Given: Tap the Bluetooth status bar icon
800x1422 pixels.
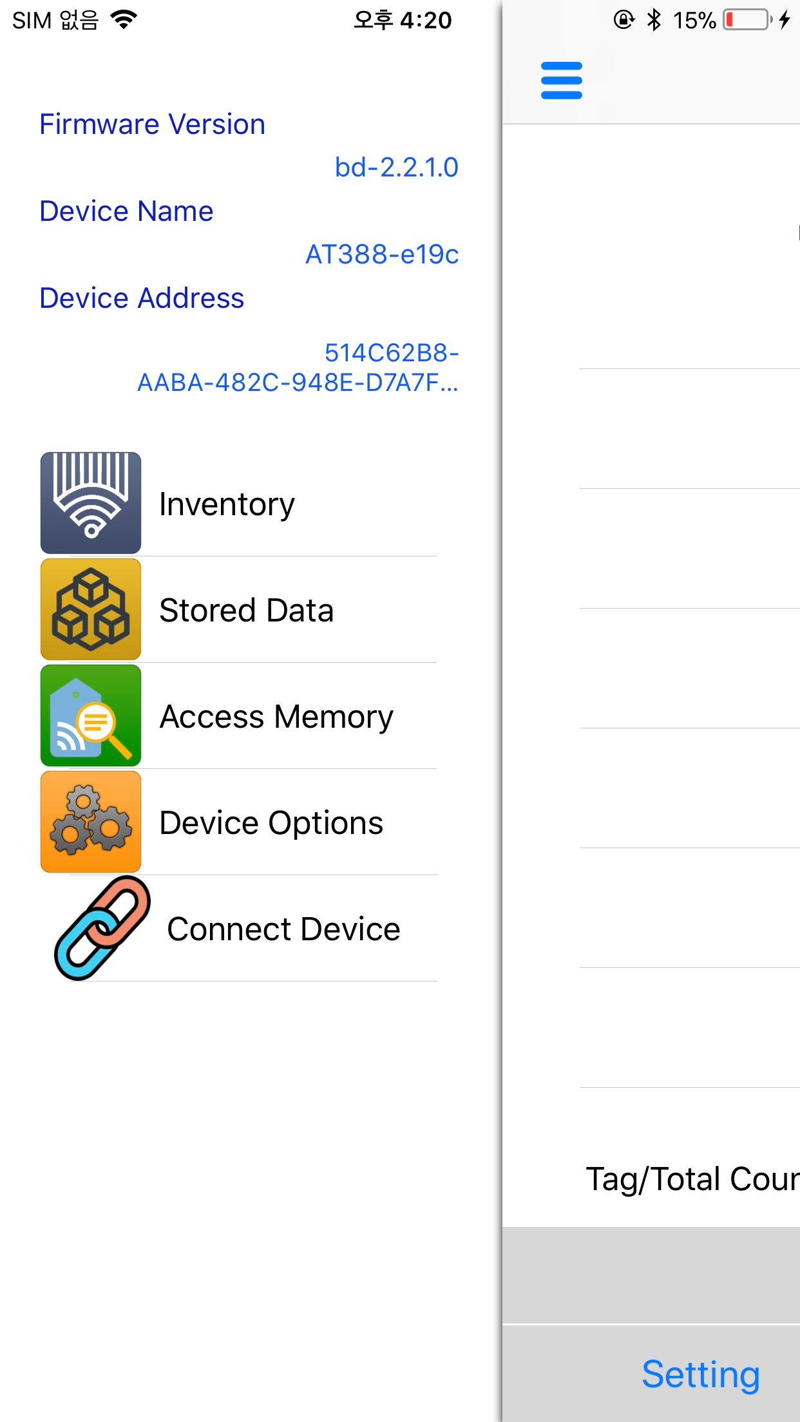Looking at the screenshot, I should [654, 20].
